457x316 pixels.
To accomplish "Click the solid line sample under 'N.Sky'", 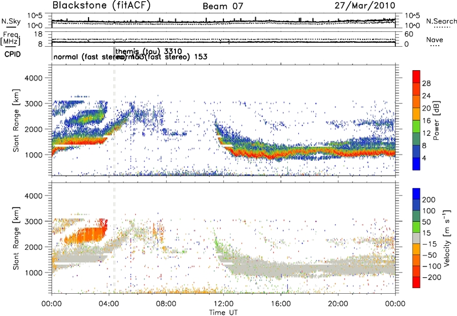I will 11,27.
